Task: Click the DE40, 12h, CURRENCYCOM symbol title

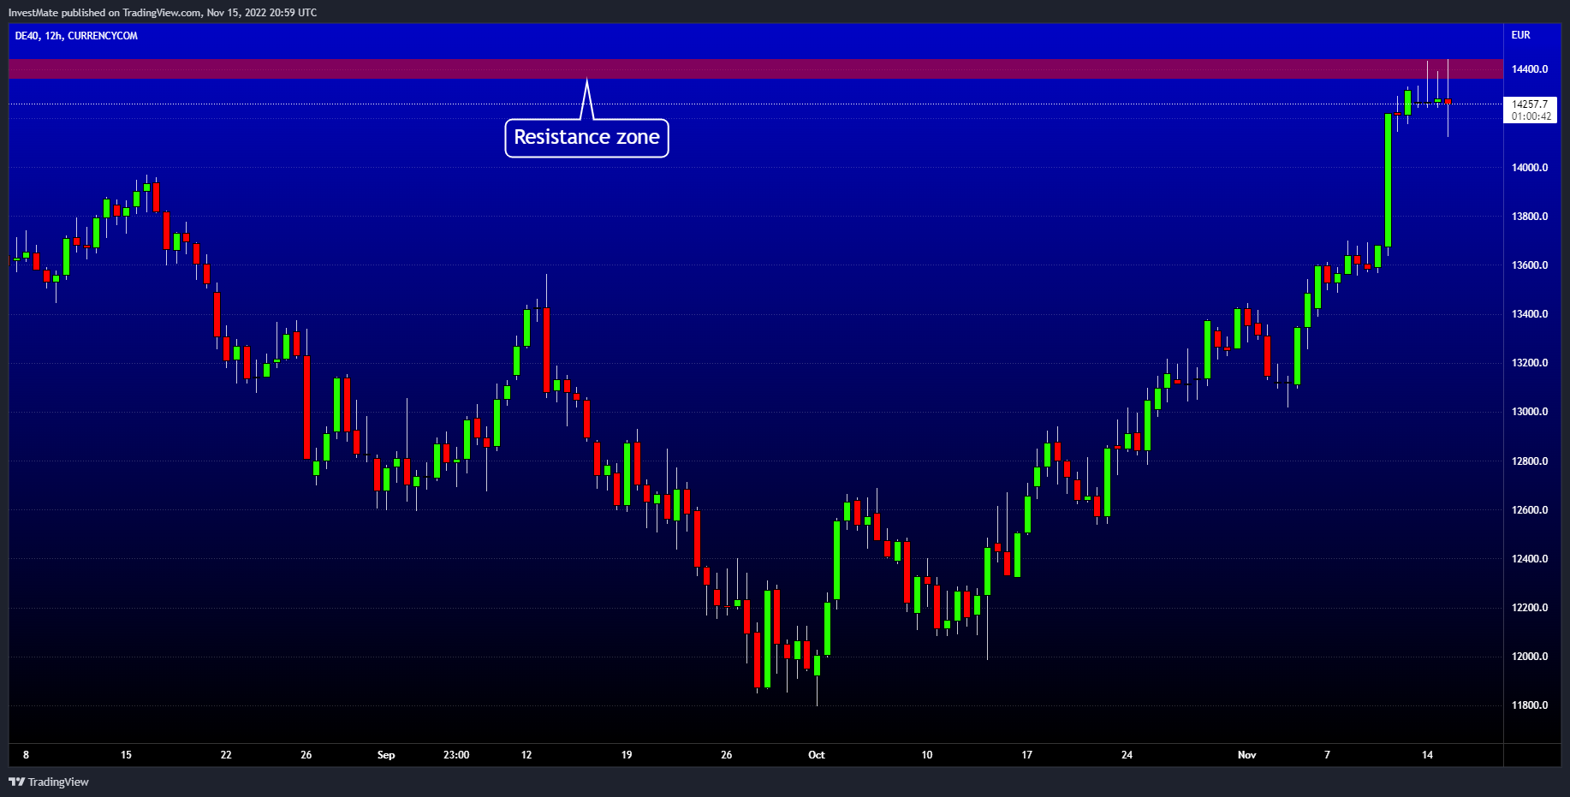Action: point(76,36)
